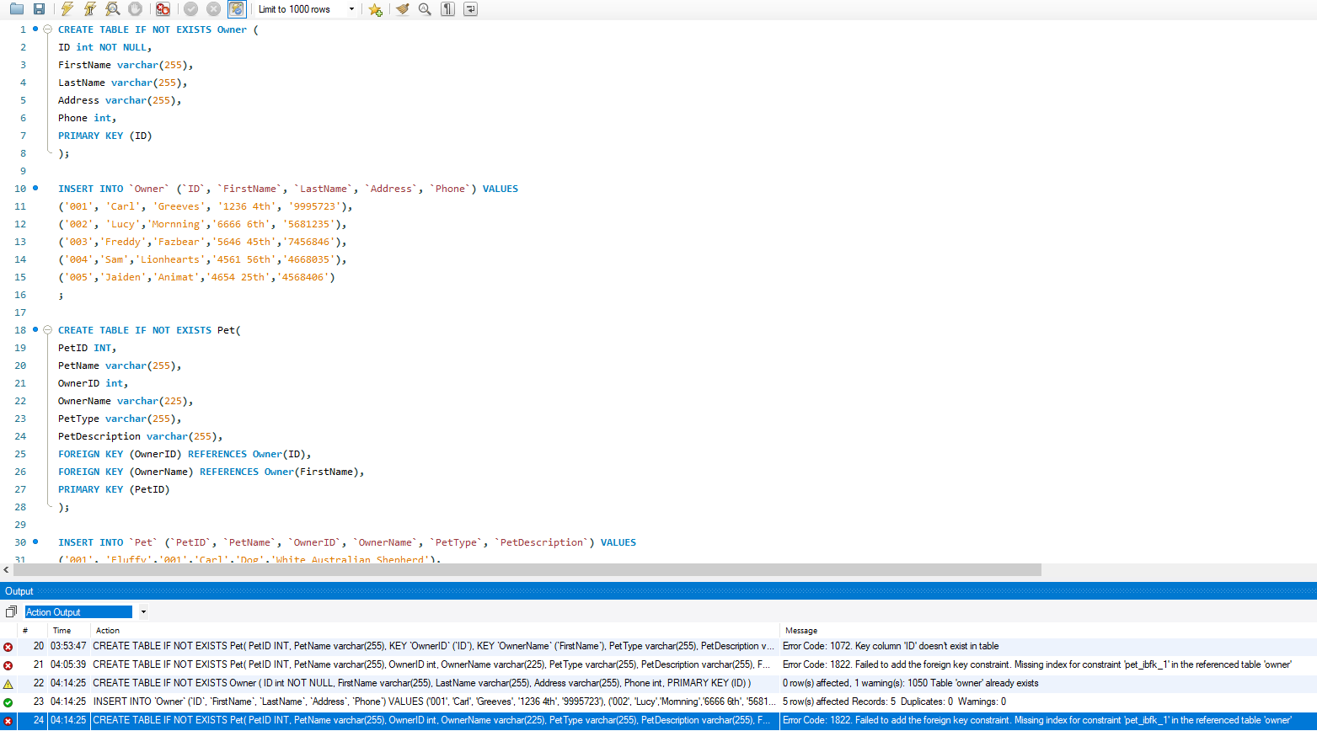Click the red error icon of output row 21

pyautogui.click(x=8, y=665)
